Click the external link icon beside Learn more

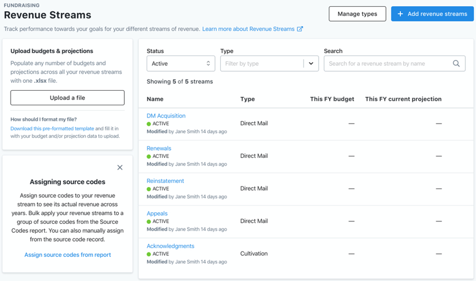click(x=300, y=29)
